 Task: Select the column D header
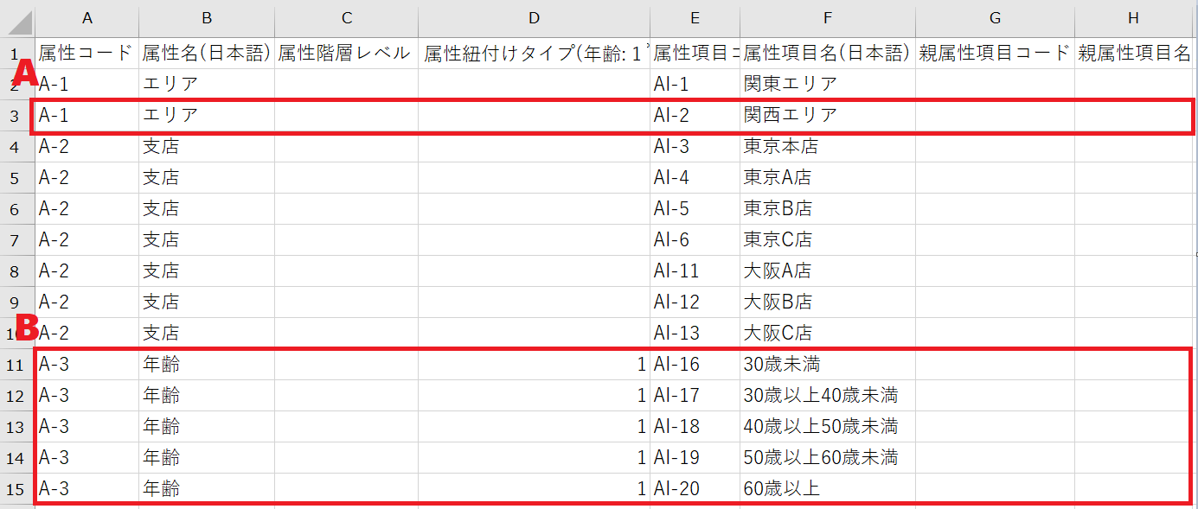[x=534, y=18]
